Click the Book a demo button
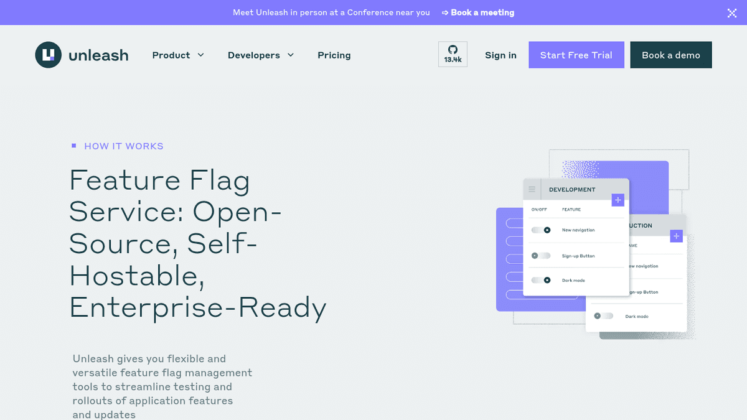The width and height of the screenshot is (747, 420). tap(671, 55)
